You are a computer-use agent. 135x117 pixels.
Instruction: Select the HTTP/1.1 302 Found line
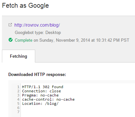tap(43, 87)
